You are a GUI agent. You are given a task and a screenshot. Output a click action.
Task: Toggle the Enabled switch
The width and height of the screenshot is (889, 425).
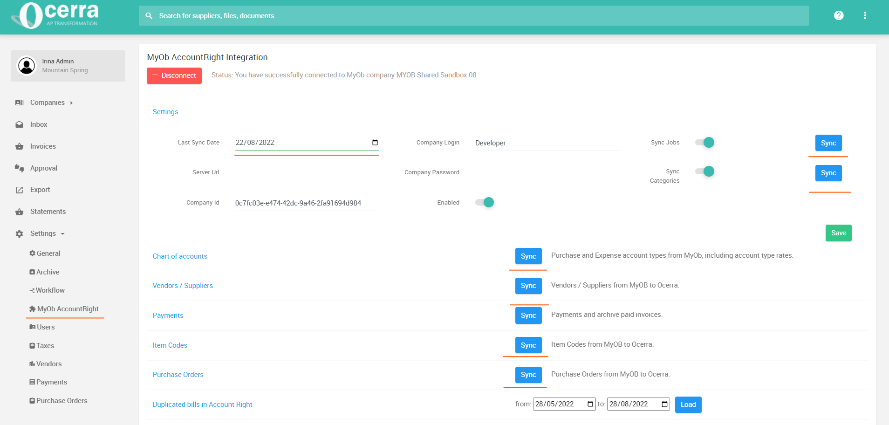(485, 202)
